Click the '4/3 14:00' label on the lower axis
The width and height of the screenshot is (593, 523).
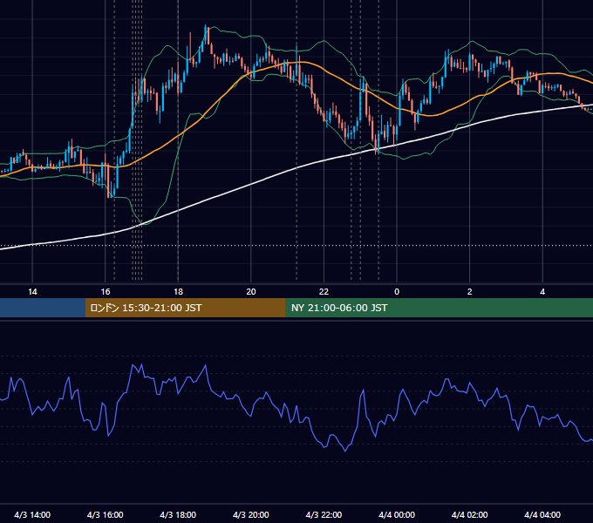click(32, 514)
